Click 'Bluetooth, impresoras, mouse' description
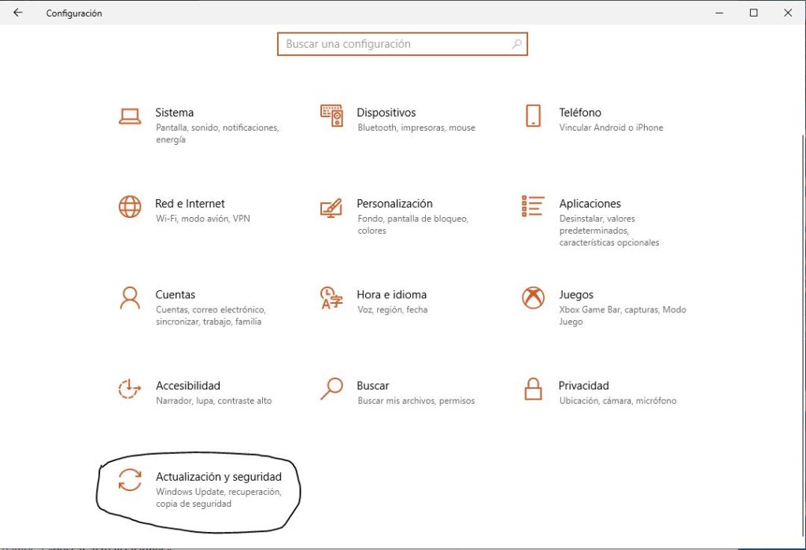806x550 pixels. [x=416, y=127]
